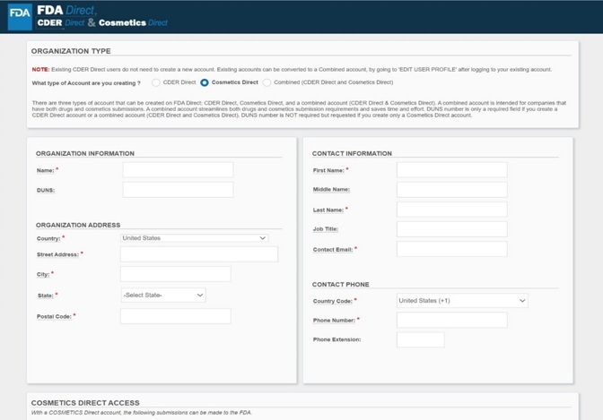Open the Country Code dropdown

pos(461,301)
